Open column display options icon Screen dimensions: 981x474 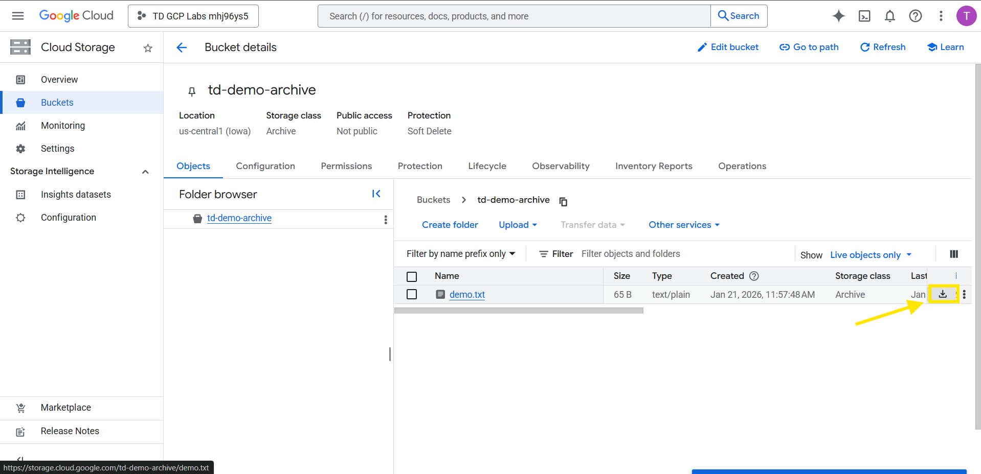(x=953, y=254)
